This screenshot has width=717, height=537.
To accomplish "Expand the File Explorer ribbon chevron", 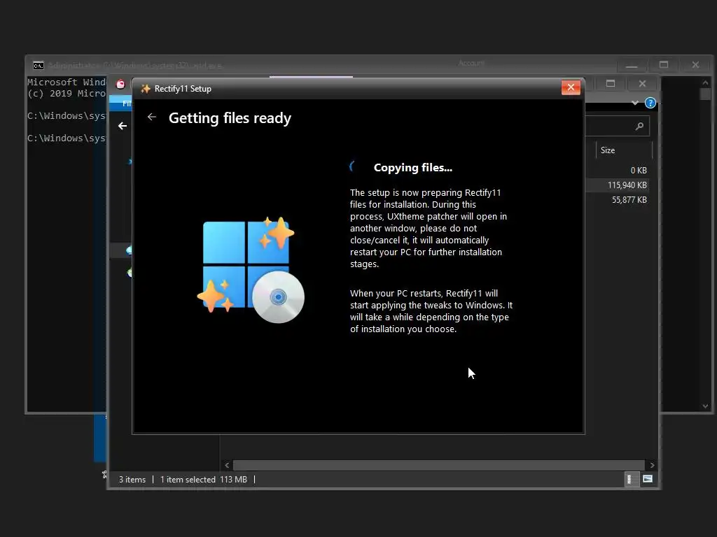I will click(635, 103).
